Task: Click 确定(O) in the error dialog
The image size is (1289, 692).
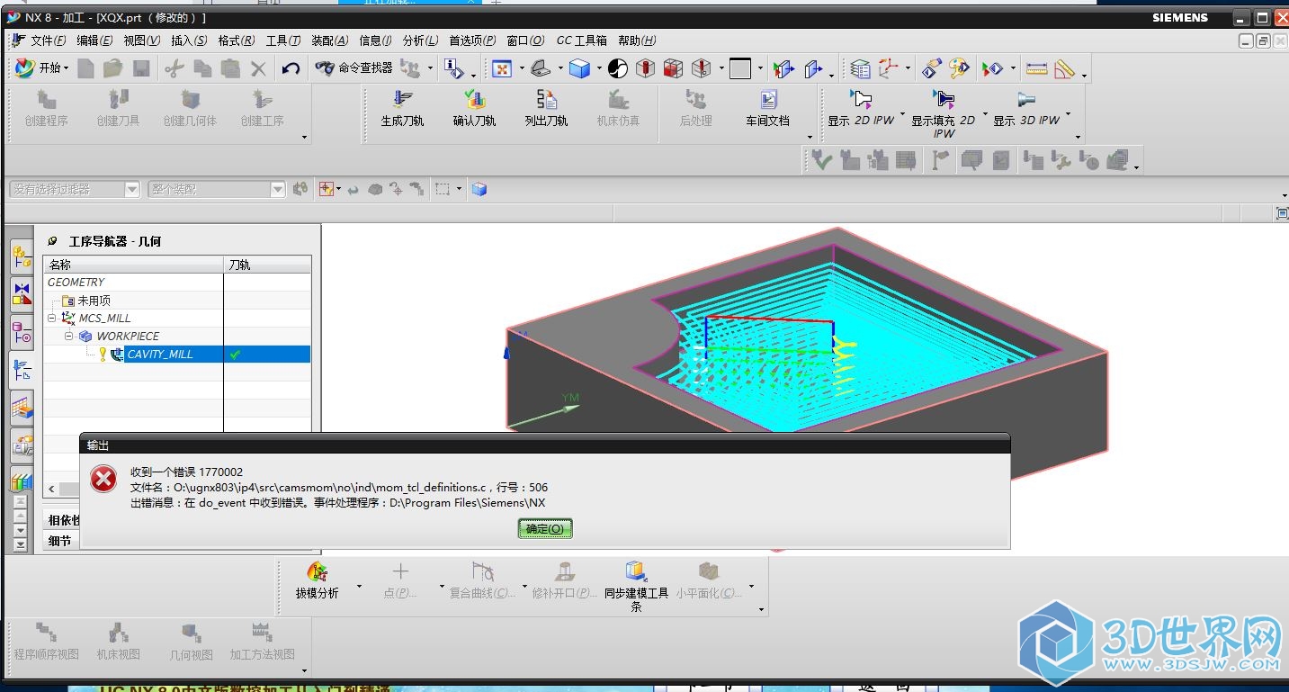Action: [545, 528]
